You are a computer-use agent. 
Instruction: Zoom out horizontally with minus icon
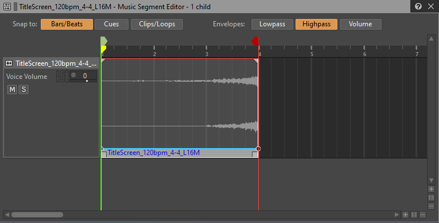tap(422, 214)
